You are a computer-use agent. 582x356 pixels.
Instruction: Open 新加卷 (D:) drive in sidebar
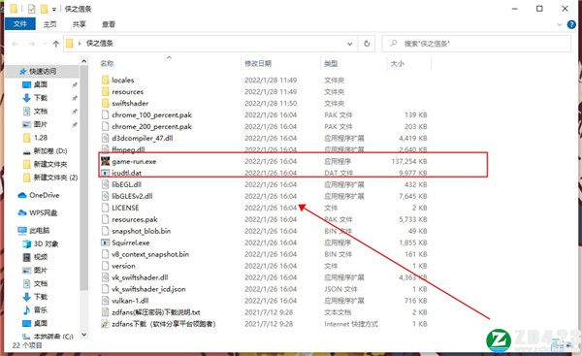click(50, 150)
